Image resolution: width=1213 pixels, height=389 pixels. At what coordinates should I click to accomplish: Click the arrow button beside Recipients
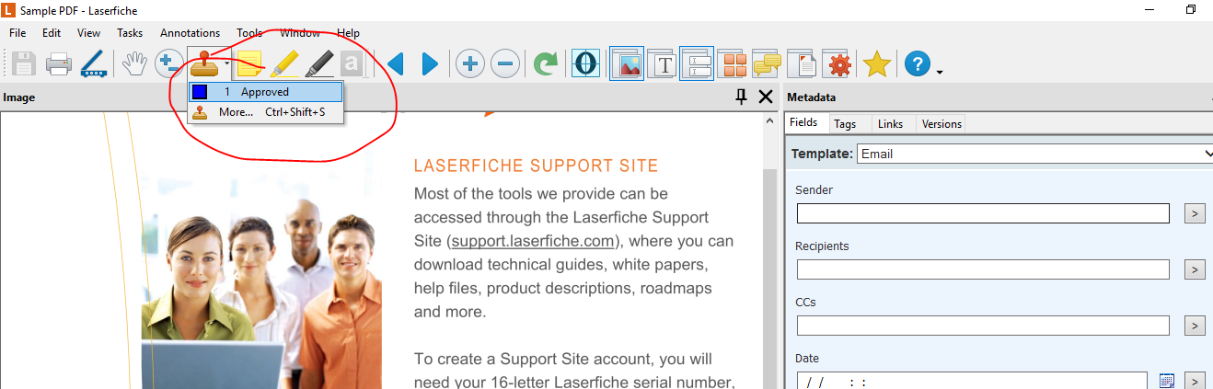(x=1194, y=270)
